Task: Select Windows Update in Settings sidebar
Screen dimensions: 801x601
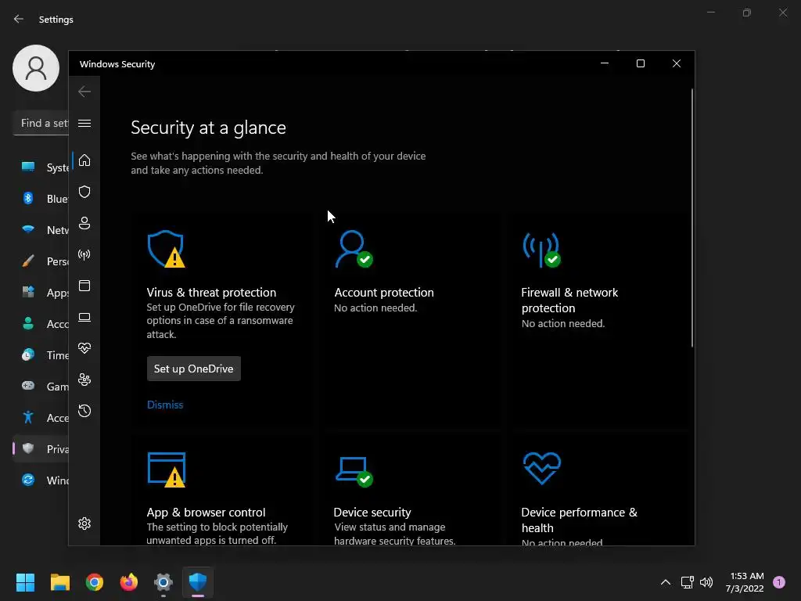Action: (41, 480)
